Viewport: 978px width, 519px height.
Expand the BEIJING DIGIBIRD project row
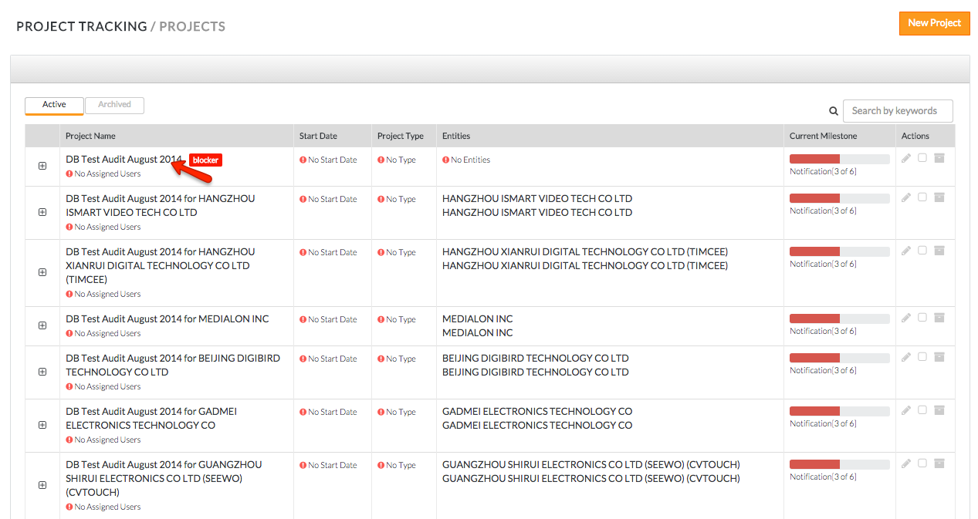(42, 372)
